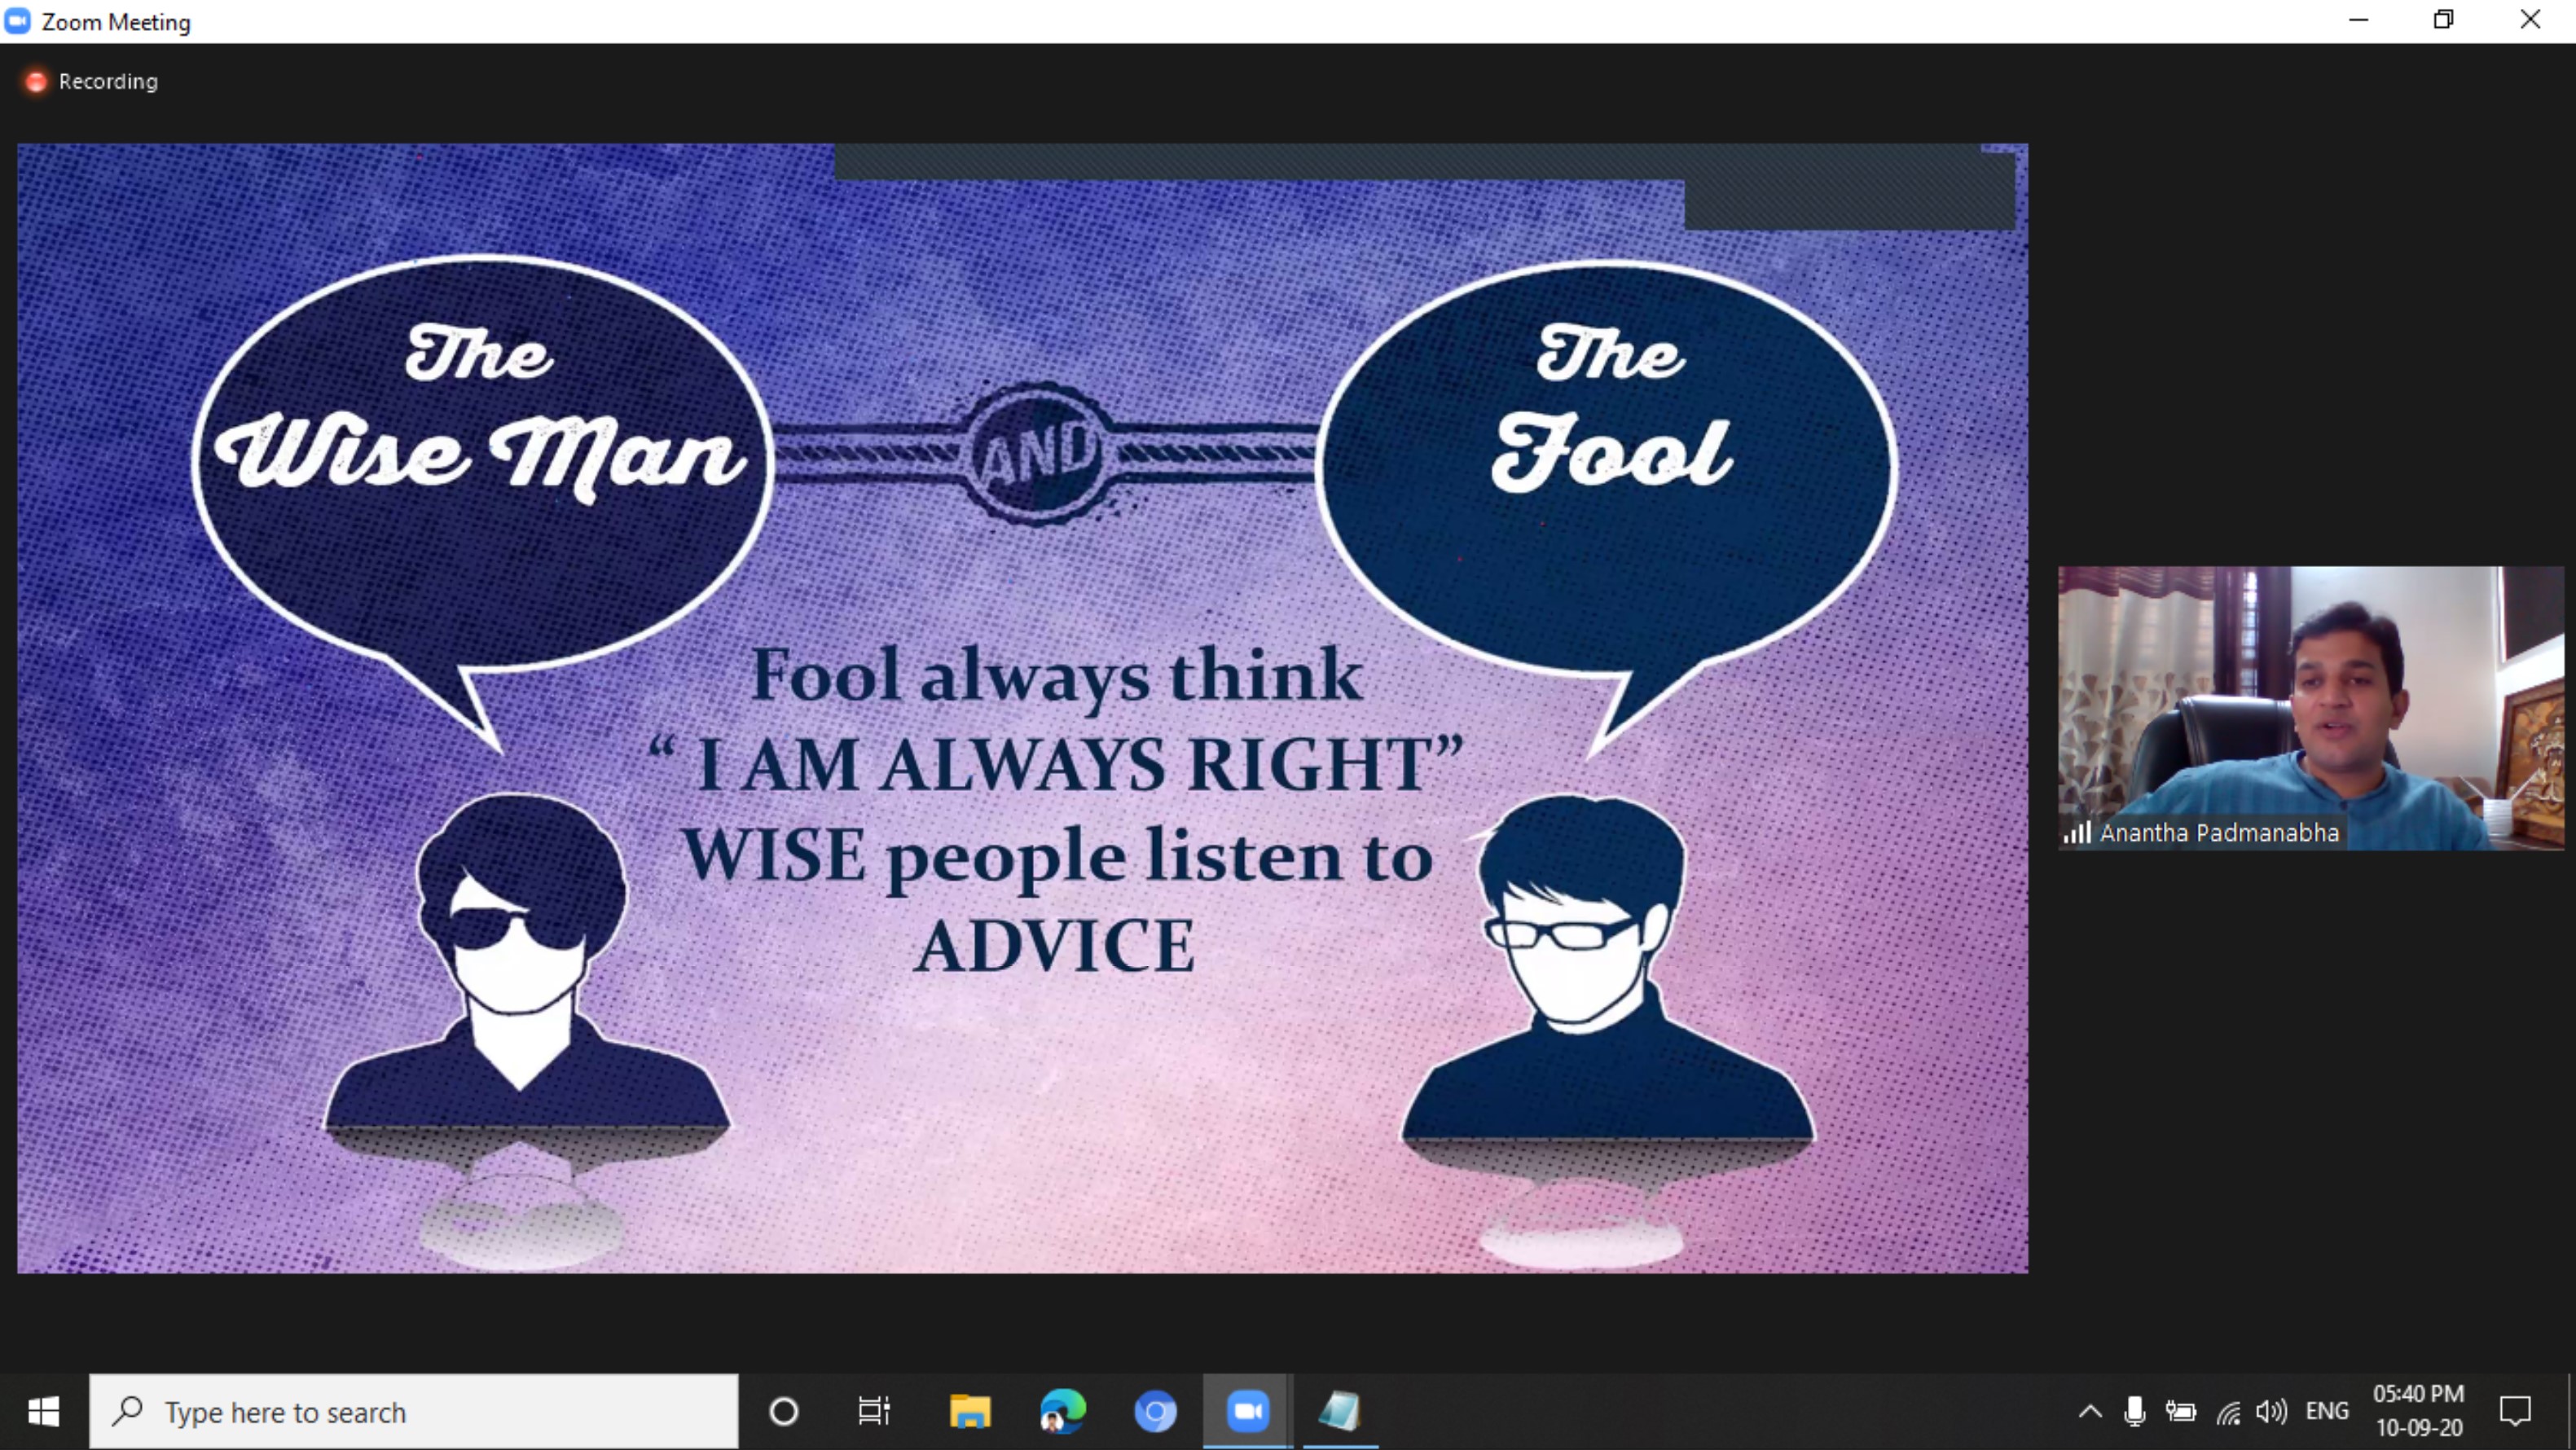2576x1450 pixels.
Task: Open the Wi-Fi network tray icon
Action: [x=2228, y=1411]
